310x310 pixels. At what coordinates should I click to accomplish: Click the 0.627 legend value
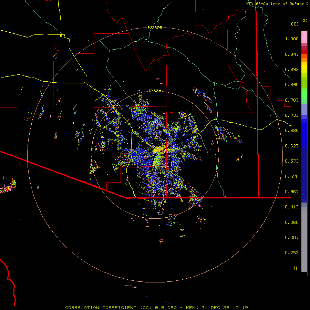tap(292, 146)
